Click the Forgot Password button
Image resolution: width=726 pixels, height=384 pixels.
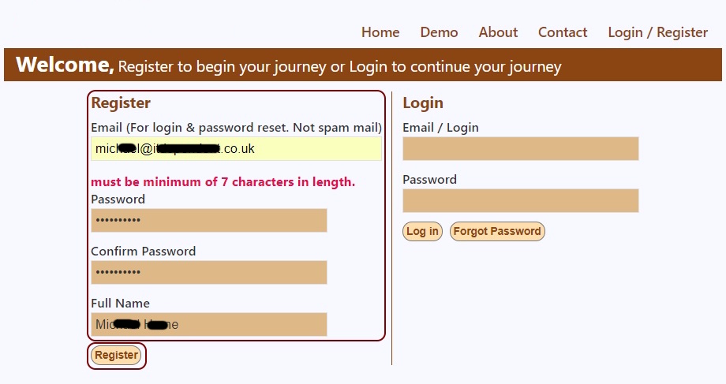(497, 231)
